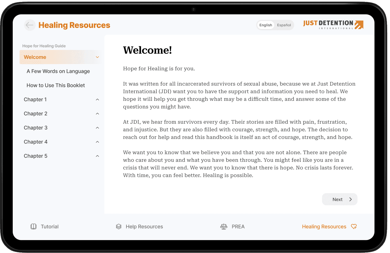Image resolution: width=390 pixels, height=253 pixels.
Task: Select English language option
Action: 266,25
